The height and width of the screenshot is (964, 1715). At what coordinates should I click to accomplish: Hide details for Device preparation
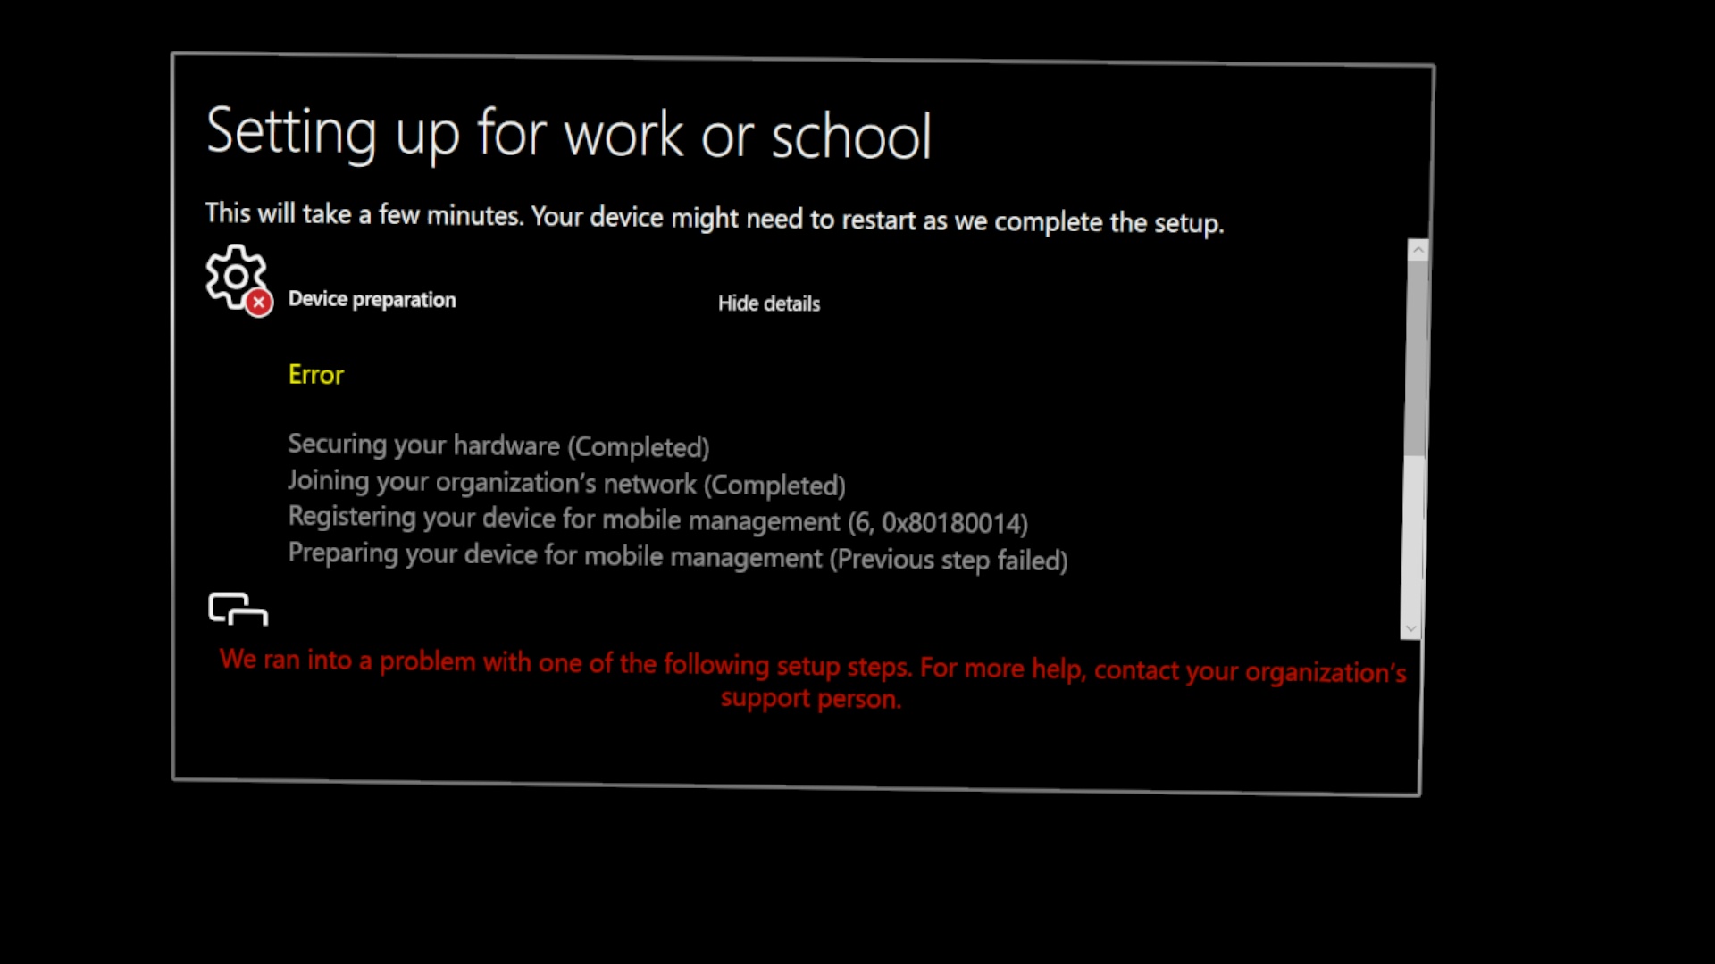coord(768,303)
